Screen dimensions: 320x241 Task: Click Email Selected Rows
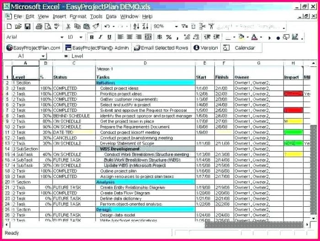tap(161, 48)
